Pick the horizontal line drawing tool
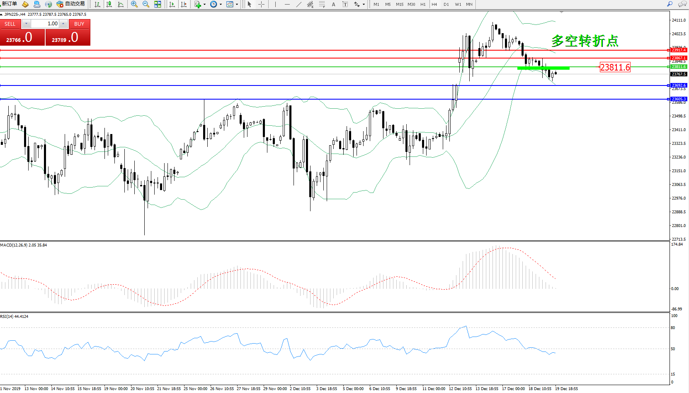This screenshot has height=393, width=689. (287, 4)
